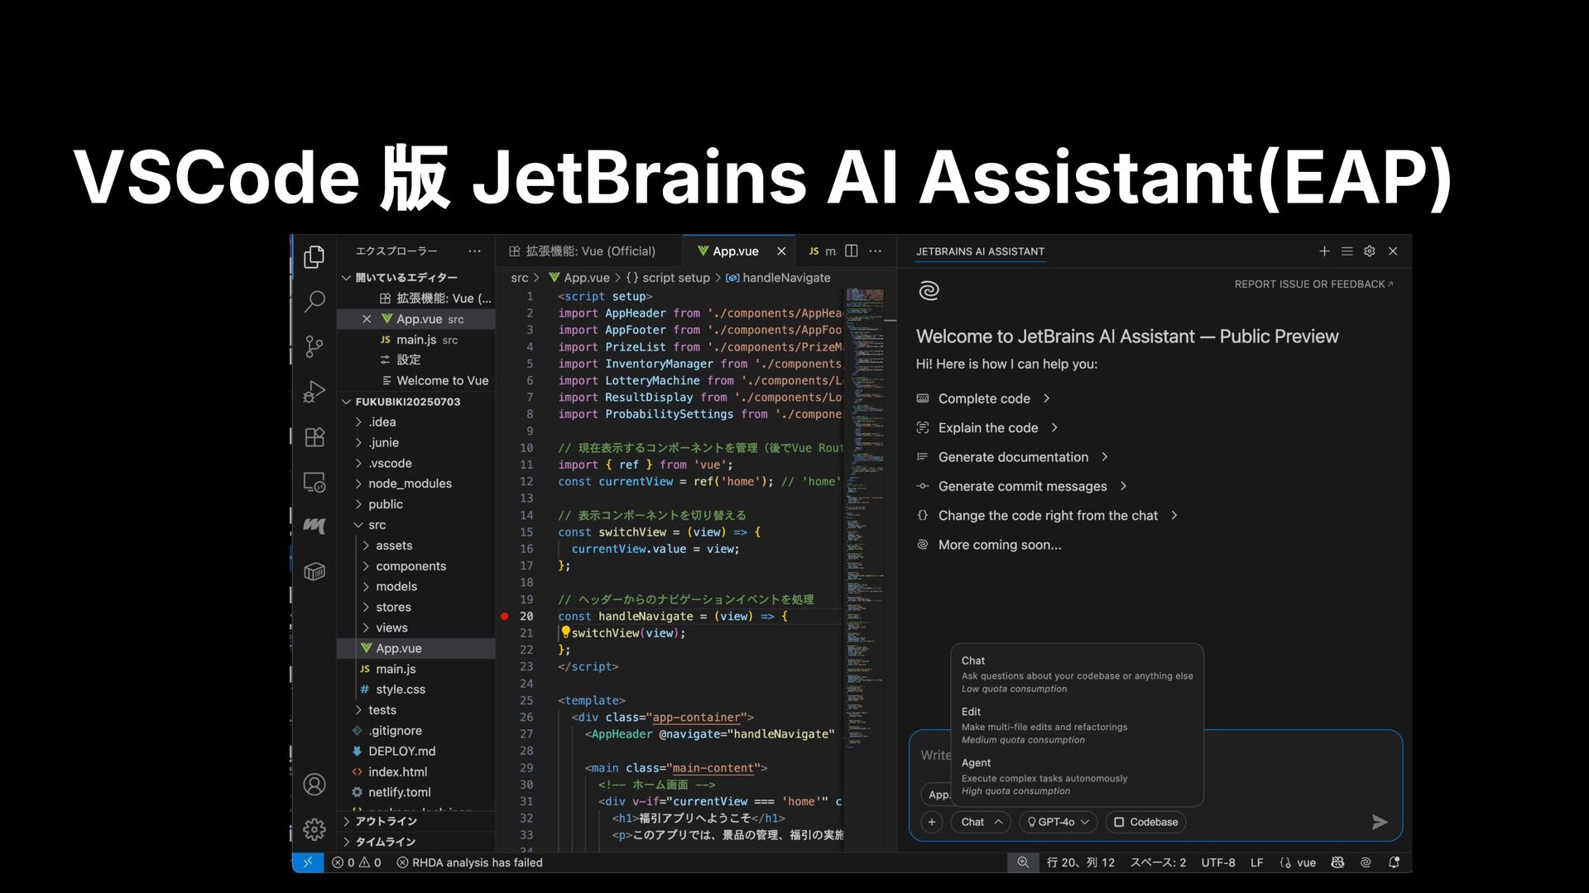Send the chat message with arrow icon
Screen dimensions: 1589x893
click(x=1379, y=822)
